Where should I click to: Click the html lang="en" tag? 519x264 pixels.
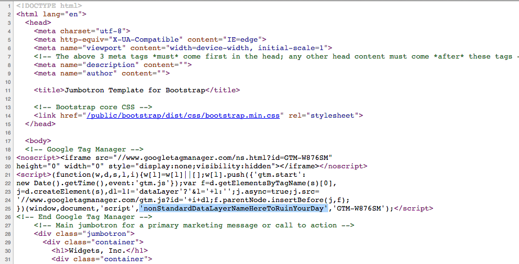pyautogui.click(x=51, y=14)
